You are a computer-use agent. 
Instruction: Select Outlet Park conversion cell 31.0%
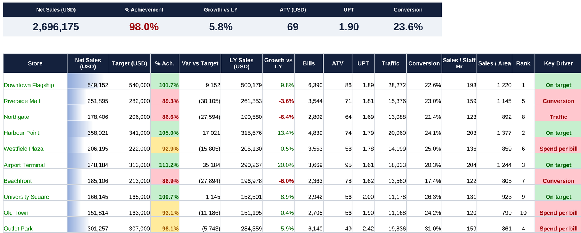coord(424,225)
